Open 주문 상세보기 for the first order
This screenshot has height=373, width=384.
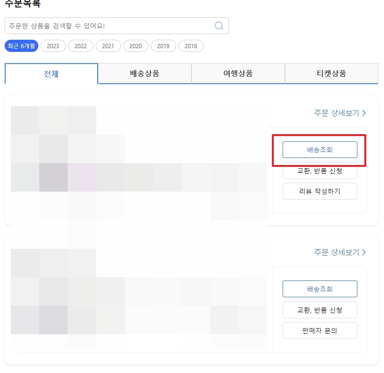coord(337,113)
